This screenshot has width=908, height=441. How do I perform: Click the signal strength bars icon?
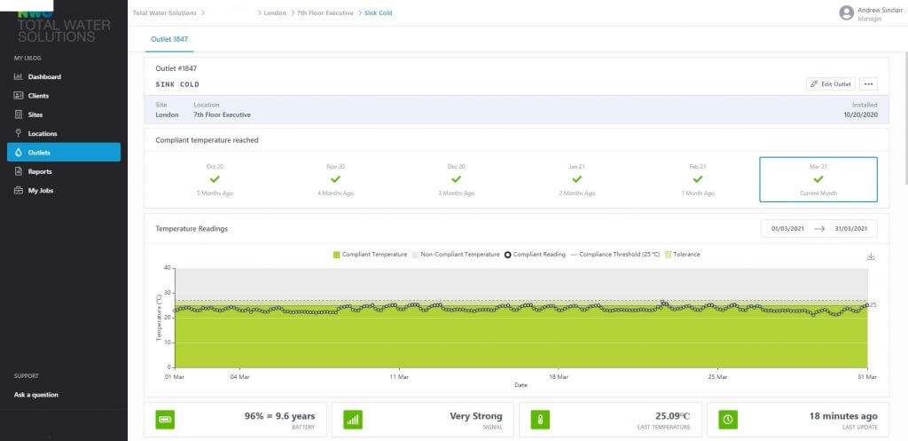click(353, 420)
